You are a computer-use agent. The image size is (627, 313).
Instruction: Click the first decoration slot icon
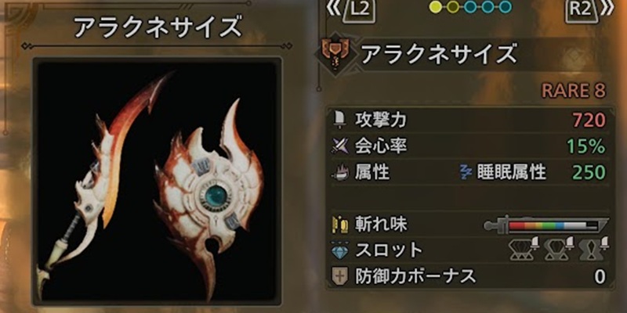pos(524,248)
